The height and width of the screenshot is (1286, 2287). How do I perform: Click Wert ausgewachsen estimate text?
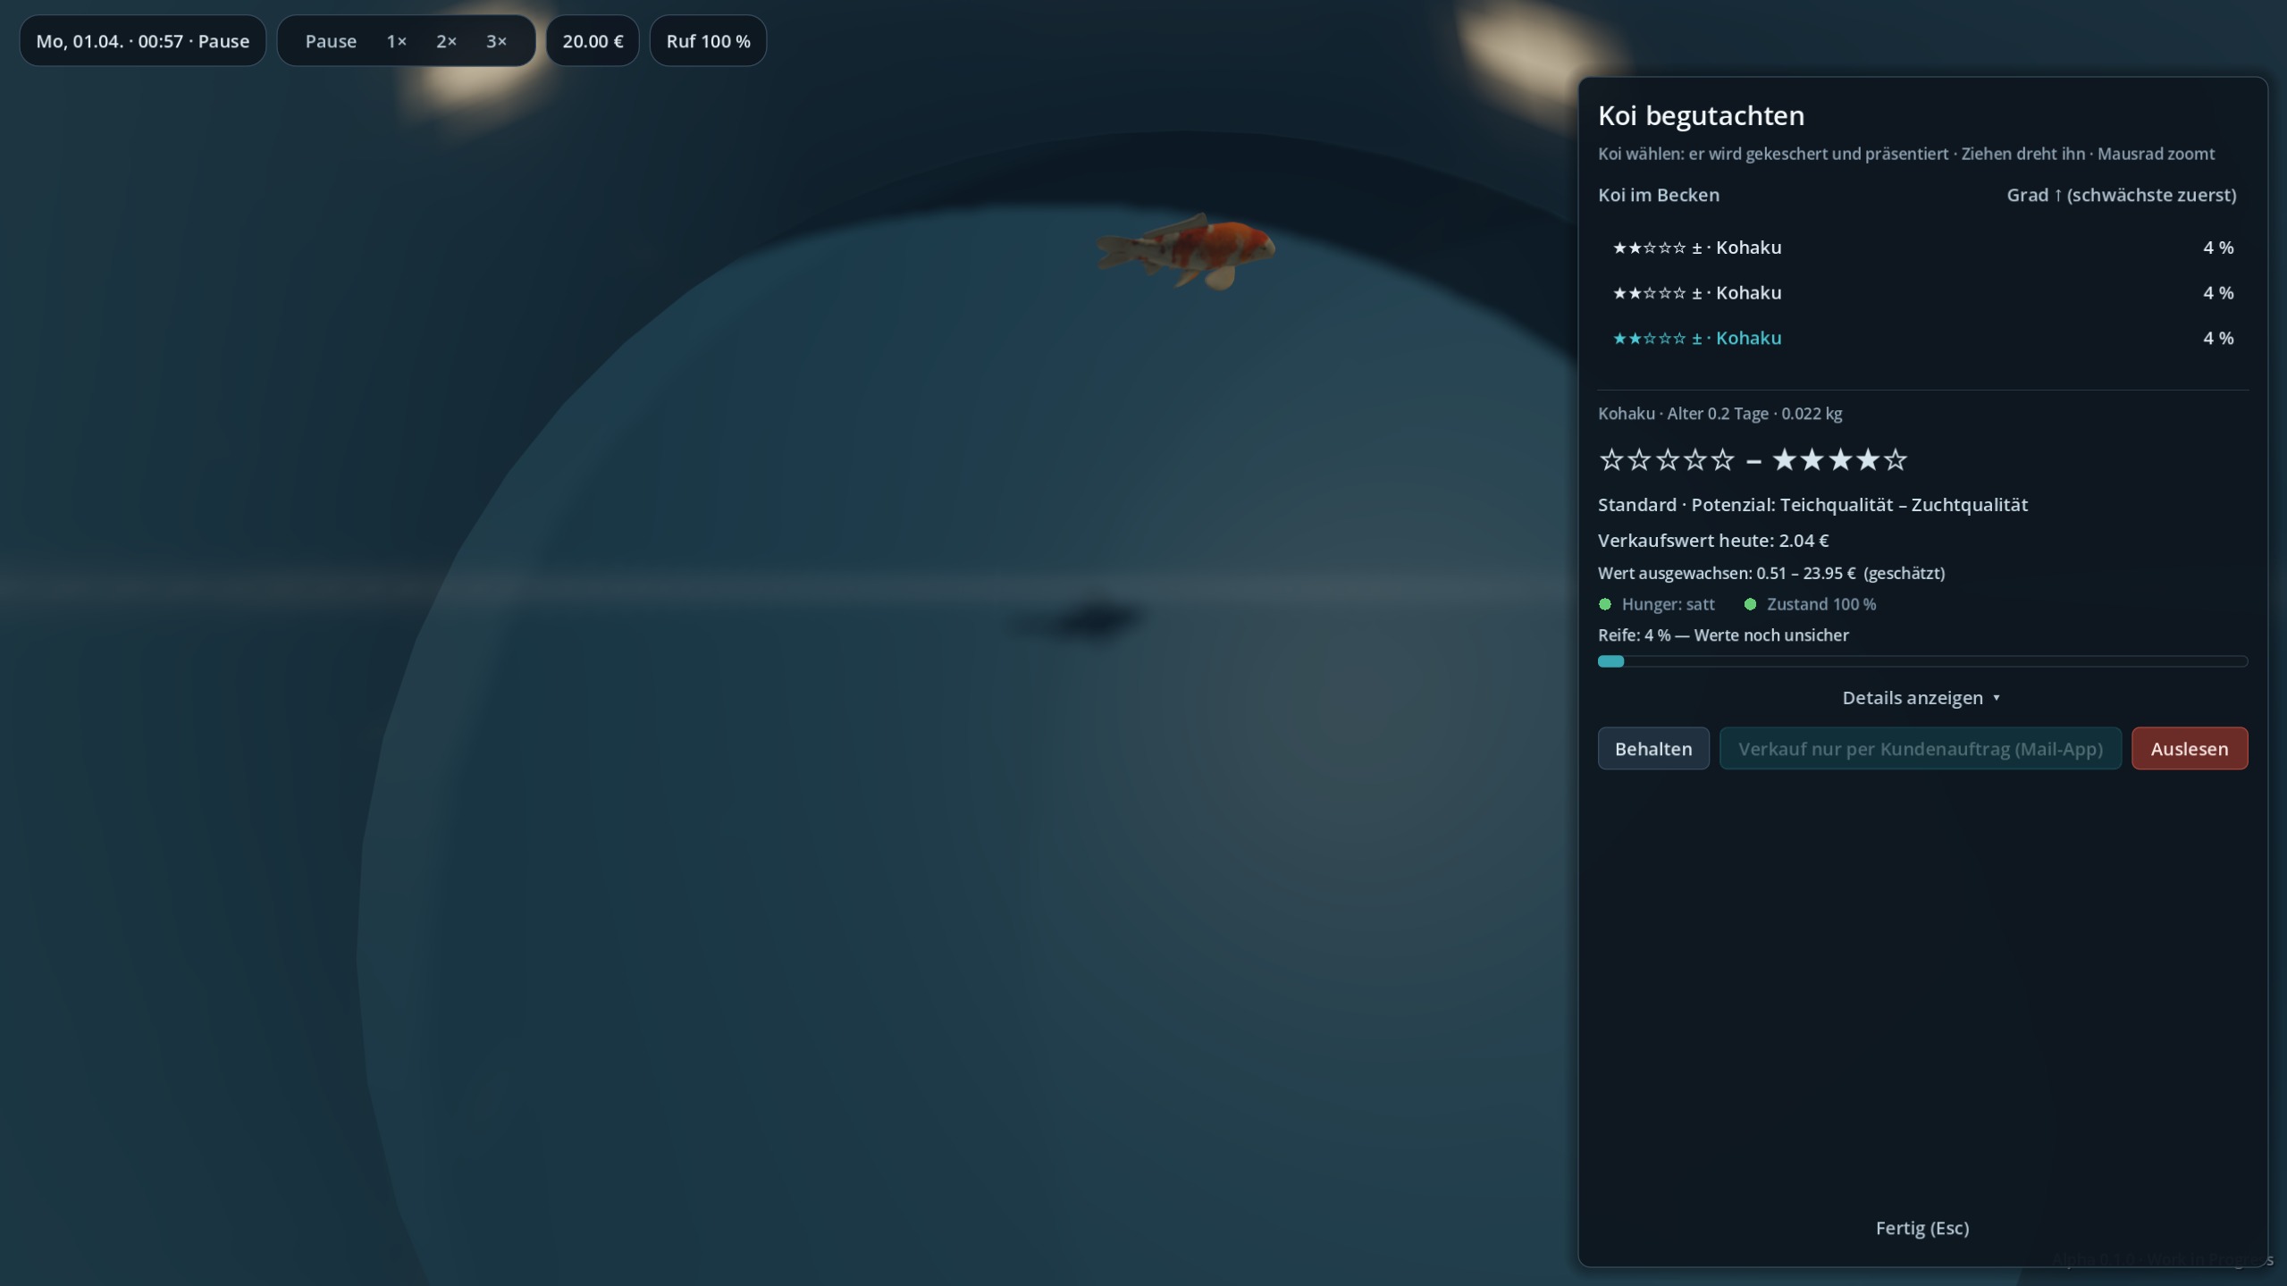1770,574
